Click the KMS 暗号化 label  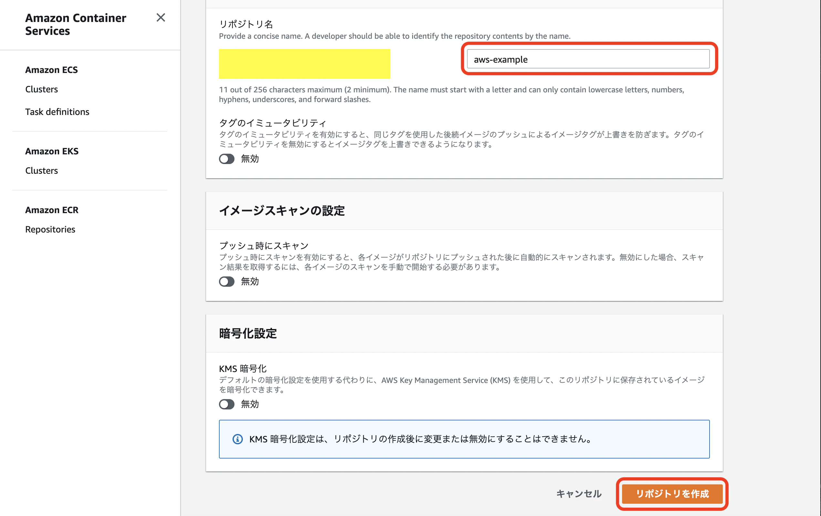(243, 368)
